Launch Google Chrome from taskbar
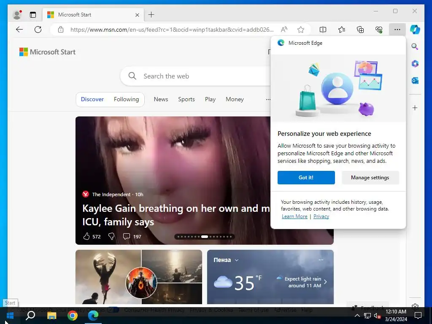 [73, 316]
